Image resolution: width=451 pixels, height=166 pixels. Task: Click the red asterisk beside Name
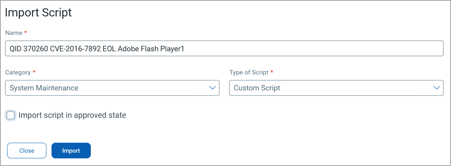(x=26, y=32)
